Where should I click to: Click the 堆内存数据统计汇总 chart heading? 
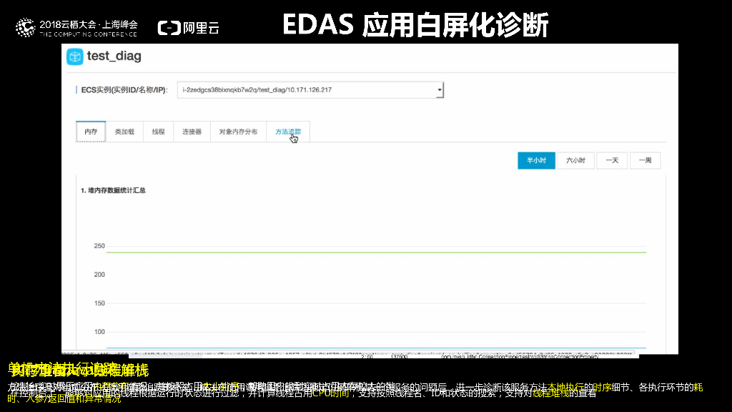(113, 190)
